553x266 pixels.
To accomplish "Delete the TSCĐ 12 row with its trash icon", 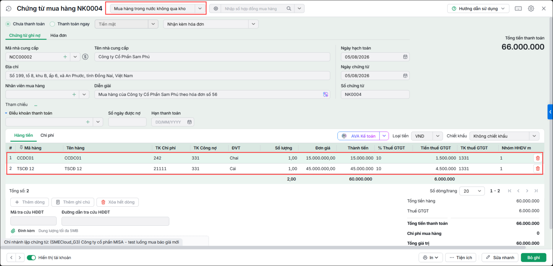I will [538, 168].
